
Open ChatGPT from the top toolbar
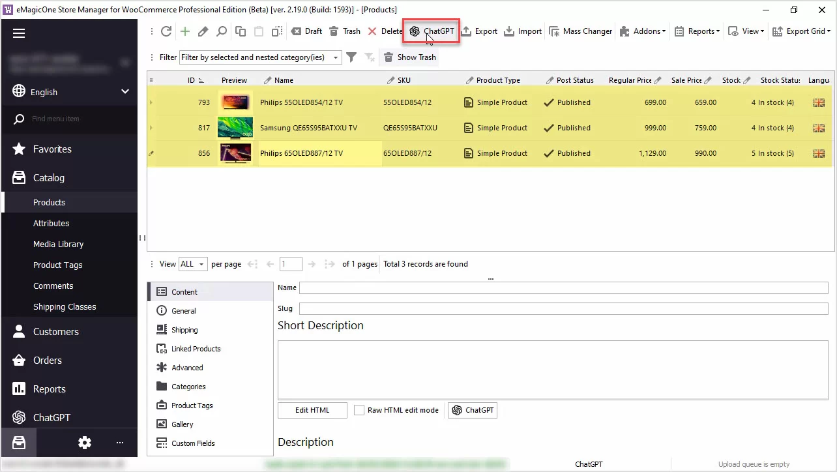431,31
